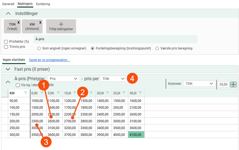Switch to the Generelt tab

pos(8,4)
